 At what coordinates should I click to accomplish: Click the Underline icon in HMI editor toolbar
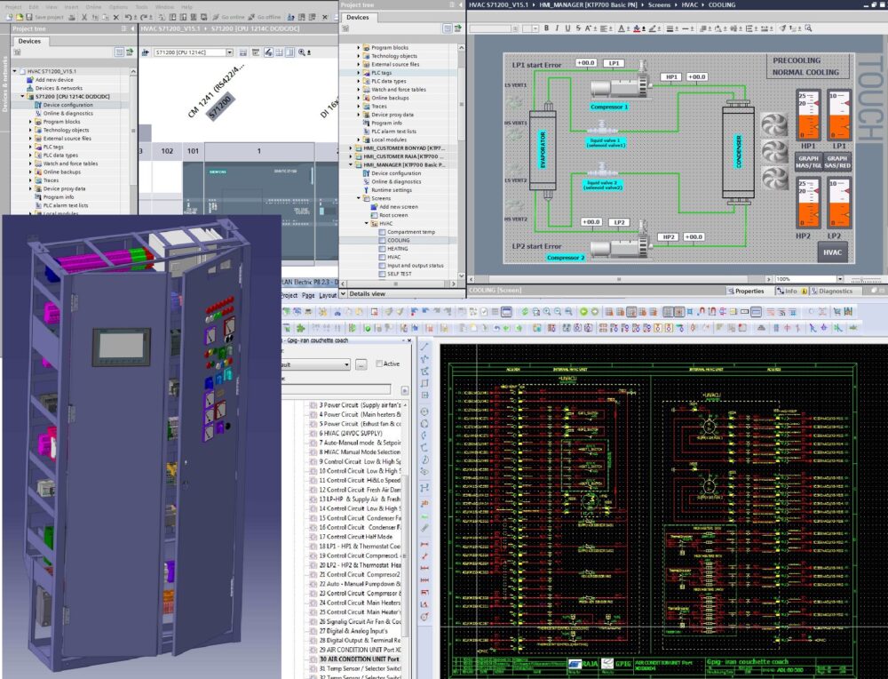[x=568, y=28]
